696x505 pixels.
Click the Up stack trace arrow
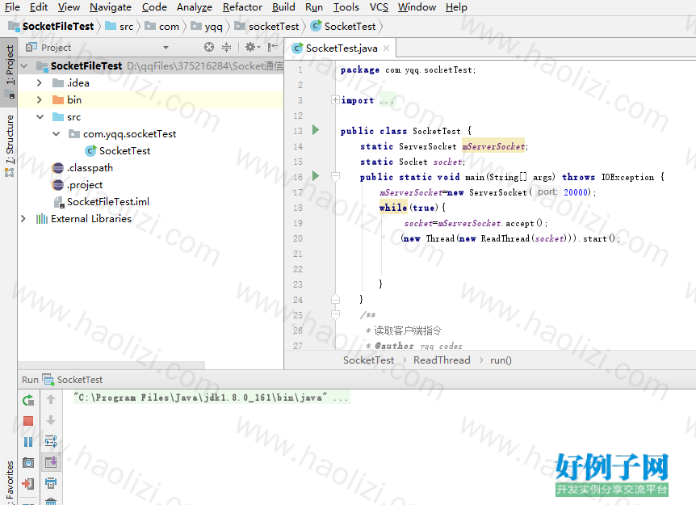[x=51, y=400]
